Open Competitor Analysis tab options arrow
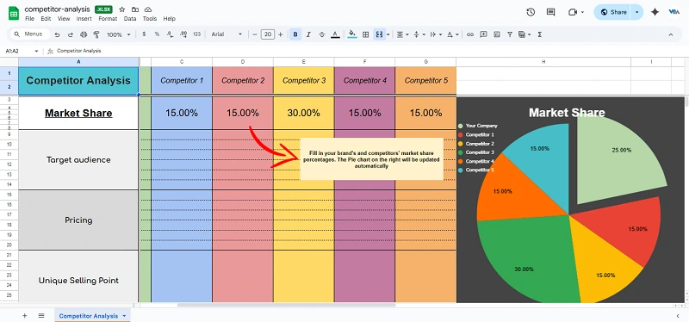Viewport: 689px width, 322px height. pyautogui.click(x=124, y=316)
